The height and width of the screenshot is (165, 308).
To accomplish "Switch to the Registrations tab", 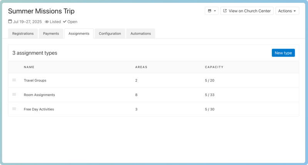I will pos(23,33).
